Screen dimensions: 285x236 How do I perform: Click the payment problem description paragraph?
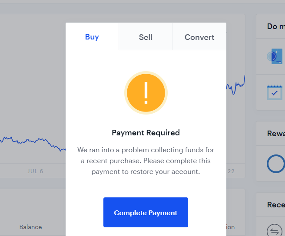point(146,161)
